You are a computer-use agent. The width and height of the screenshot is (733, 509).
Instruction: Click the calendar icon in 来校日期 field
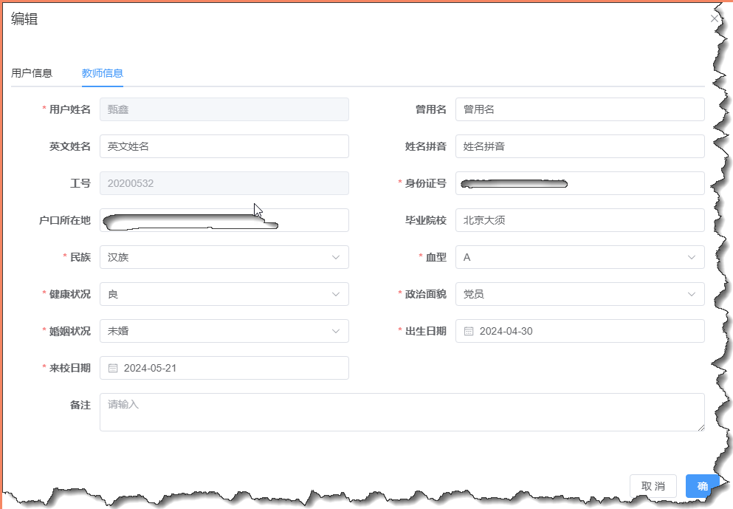(113, 368)
